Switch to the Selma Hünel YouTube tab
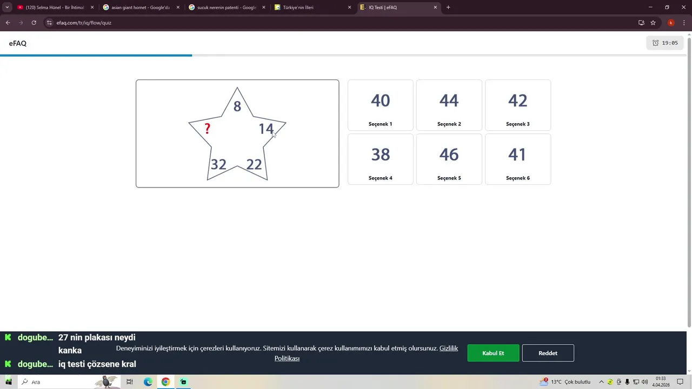 [x=55, y=8]
